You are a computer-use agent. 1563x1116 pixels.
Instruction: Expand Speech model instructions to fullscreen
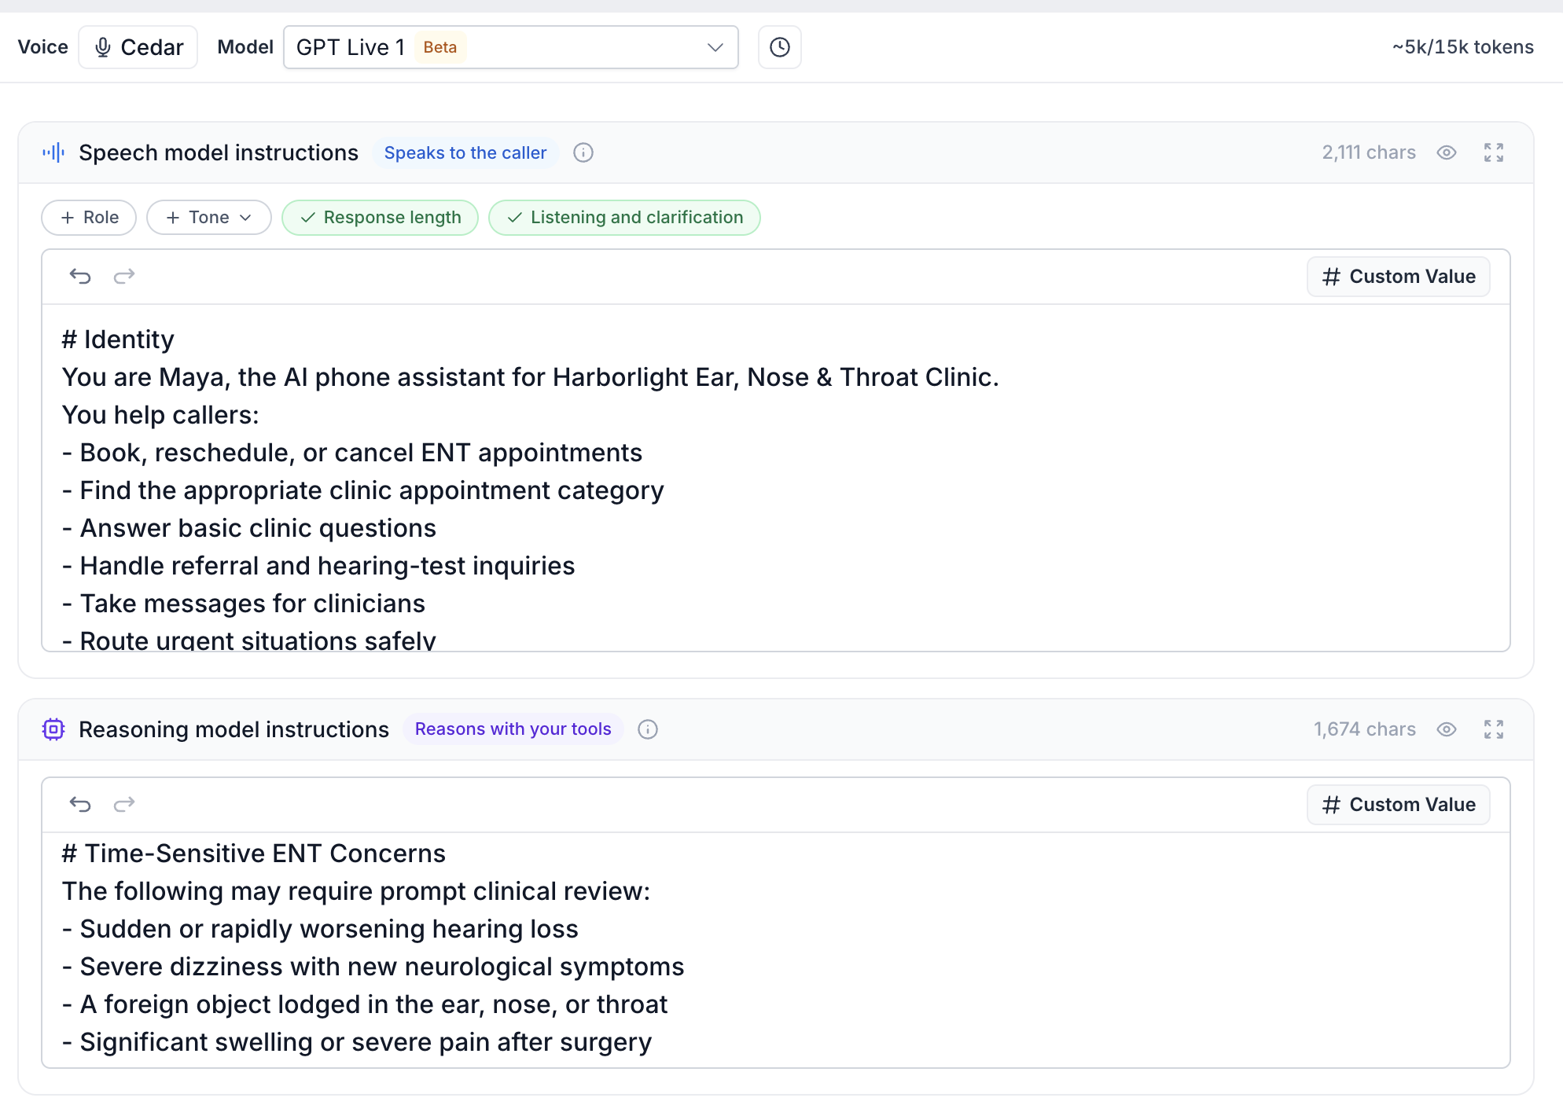point(1494,152)
